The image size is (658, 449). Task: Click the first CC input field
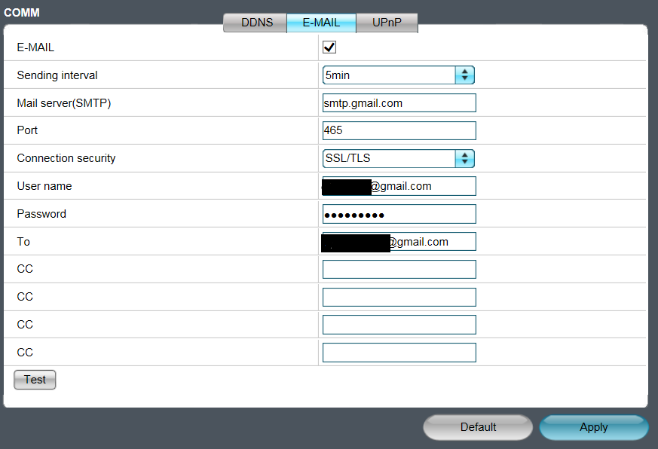[399, 270]
